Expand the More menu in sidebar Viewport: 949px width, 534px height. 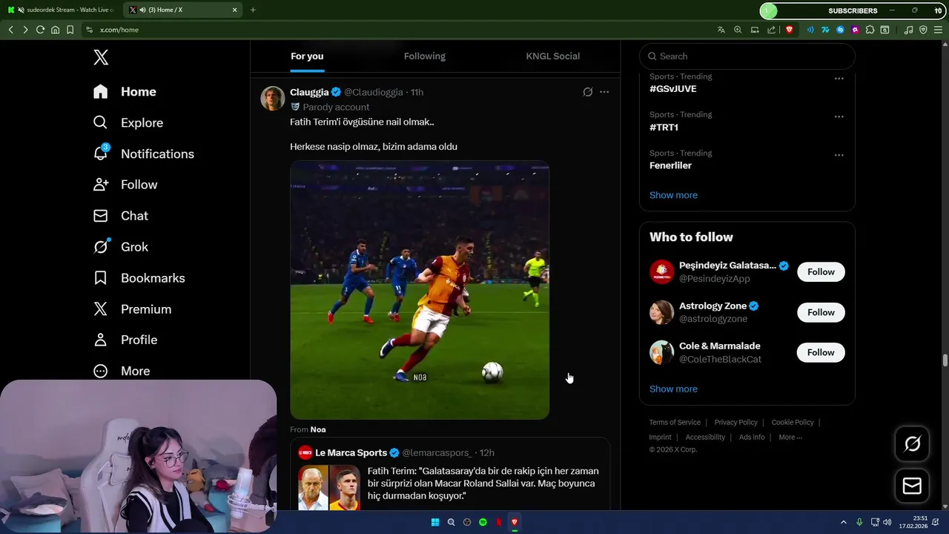[x=122, y=371]
